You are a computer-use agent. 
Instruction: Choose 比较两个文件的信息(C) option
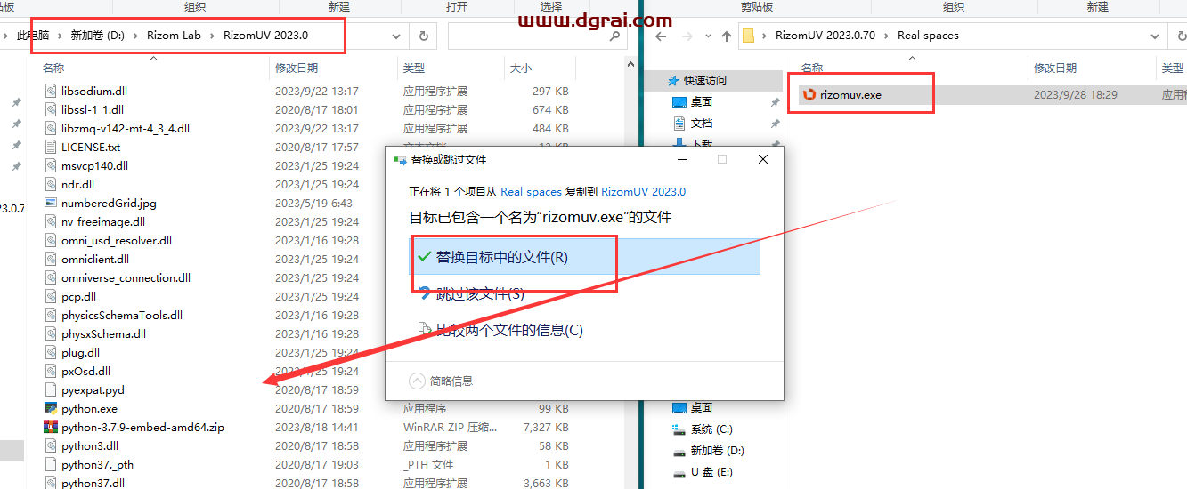500,330
